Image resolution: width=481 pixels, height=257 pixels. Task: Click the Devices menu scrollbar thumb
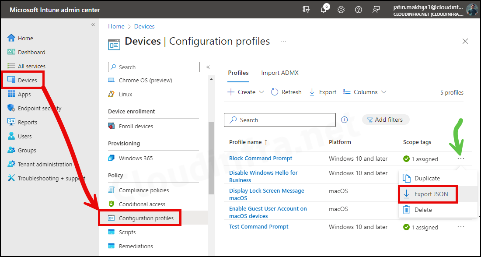tap(211, 158)
